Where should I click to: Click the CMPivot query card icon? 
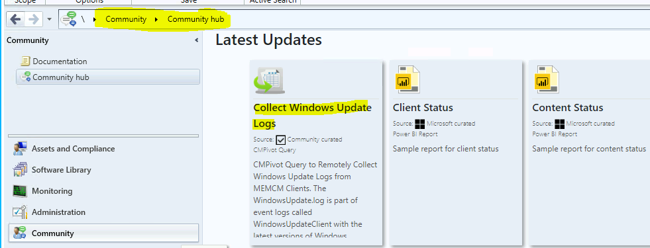270,80
